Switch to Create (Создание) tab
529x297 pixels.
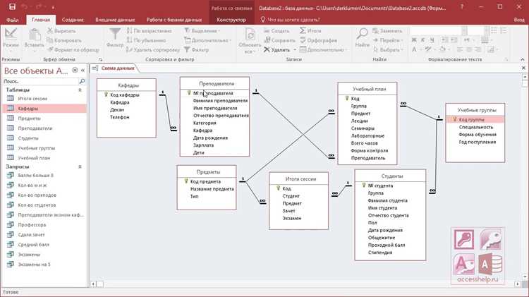[73, 20]
